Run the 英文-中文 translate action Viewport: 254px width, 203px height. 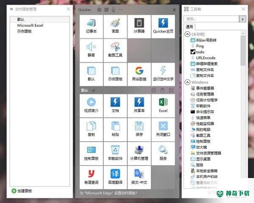tap(139, 178)
